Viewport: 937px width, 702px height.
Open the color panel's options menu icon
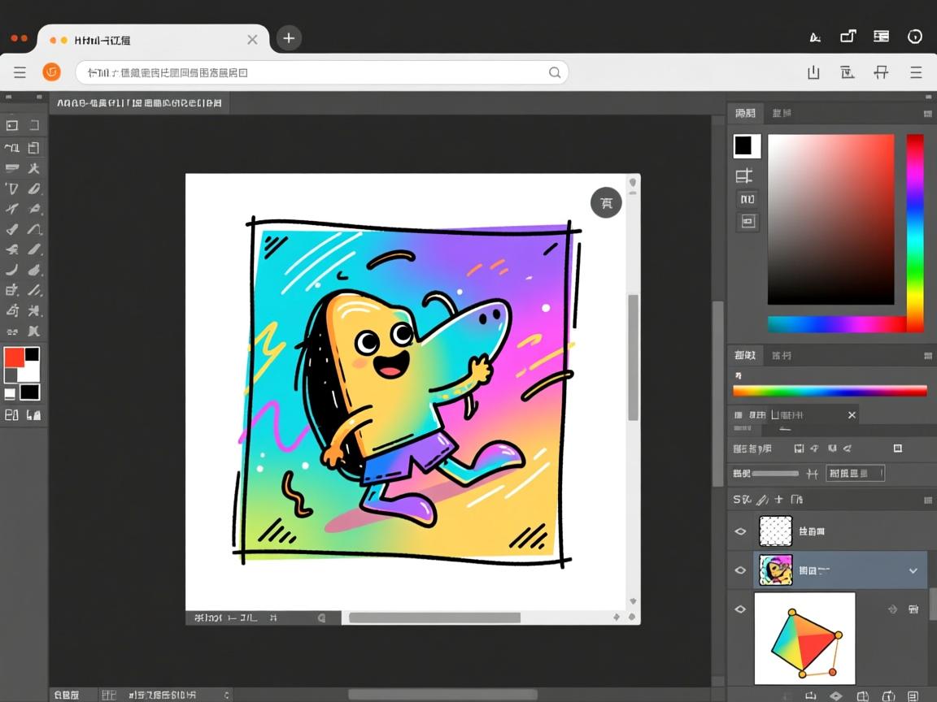tap(927, 114)
